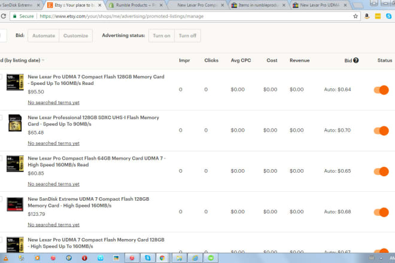
Task: Click the Revenue column header
Action: click(299, 60)
